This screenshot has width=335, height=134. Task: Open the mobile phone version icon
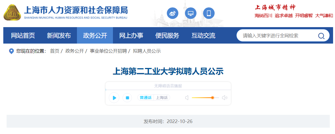[x=209, y=13]
